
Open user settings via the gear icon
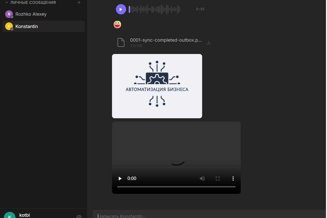pyautogui.click(x=79, y=216)
